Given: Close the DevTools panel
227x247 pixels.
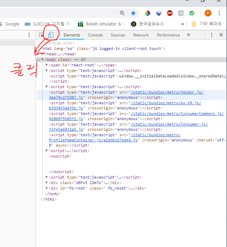Looking at the screenshot, I should coord(221,35).
